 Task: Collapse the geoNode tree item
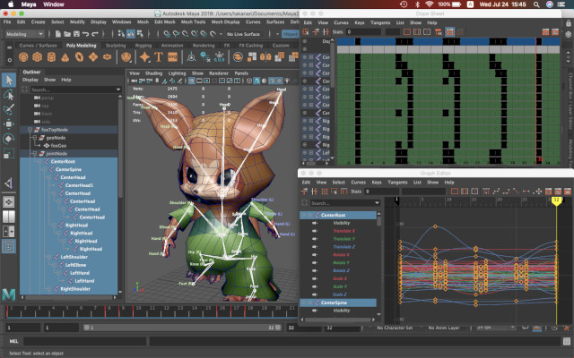click(35, 138)
